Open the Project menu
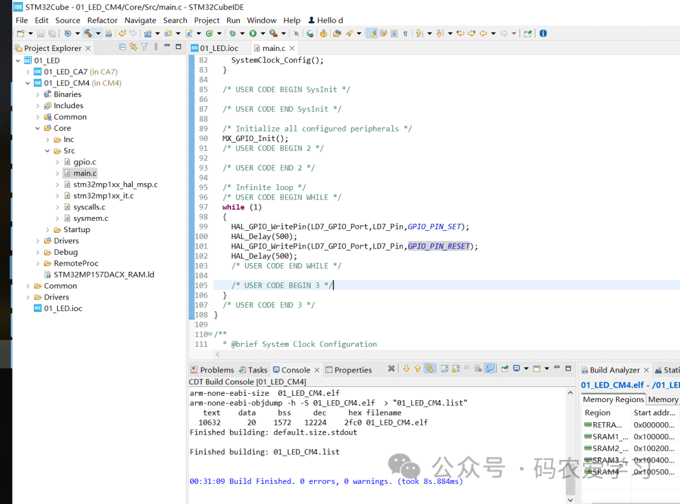 (207, 20)
